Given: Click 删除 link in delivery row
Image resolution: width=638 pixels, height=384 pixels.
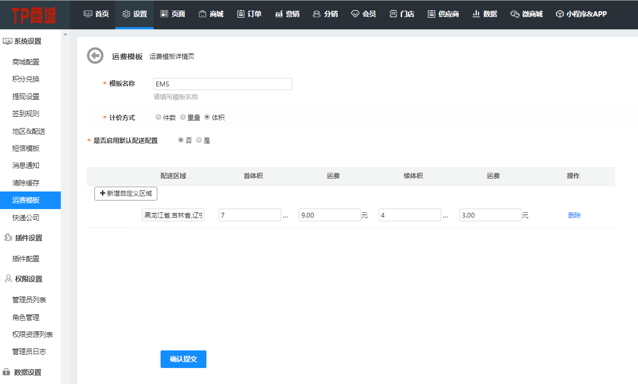Looking at the screenshot, I should [574, 215].
